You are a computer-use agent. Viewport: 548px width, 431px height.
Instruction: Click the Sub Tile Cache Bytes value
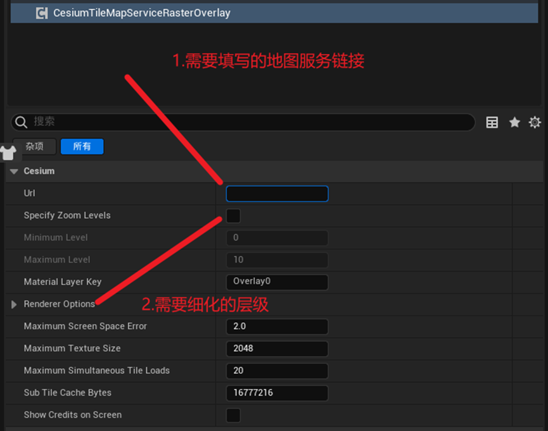[x=277, y=393]
